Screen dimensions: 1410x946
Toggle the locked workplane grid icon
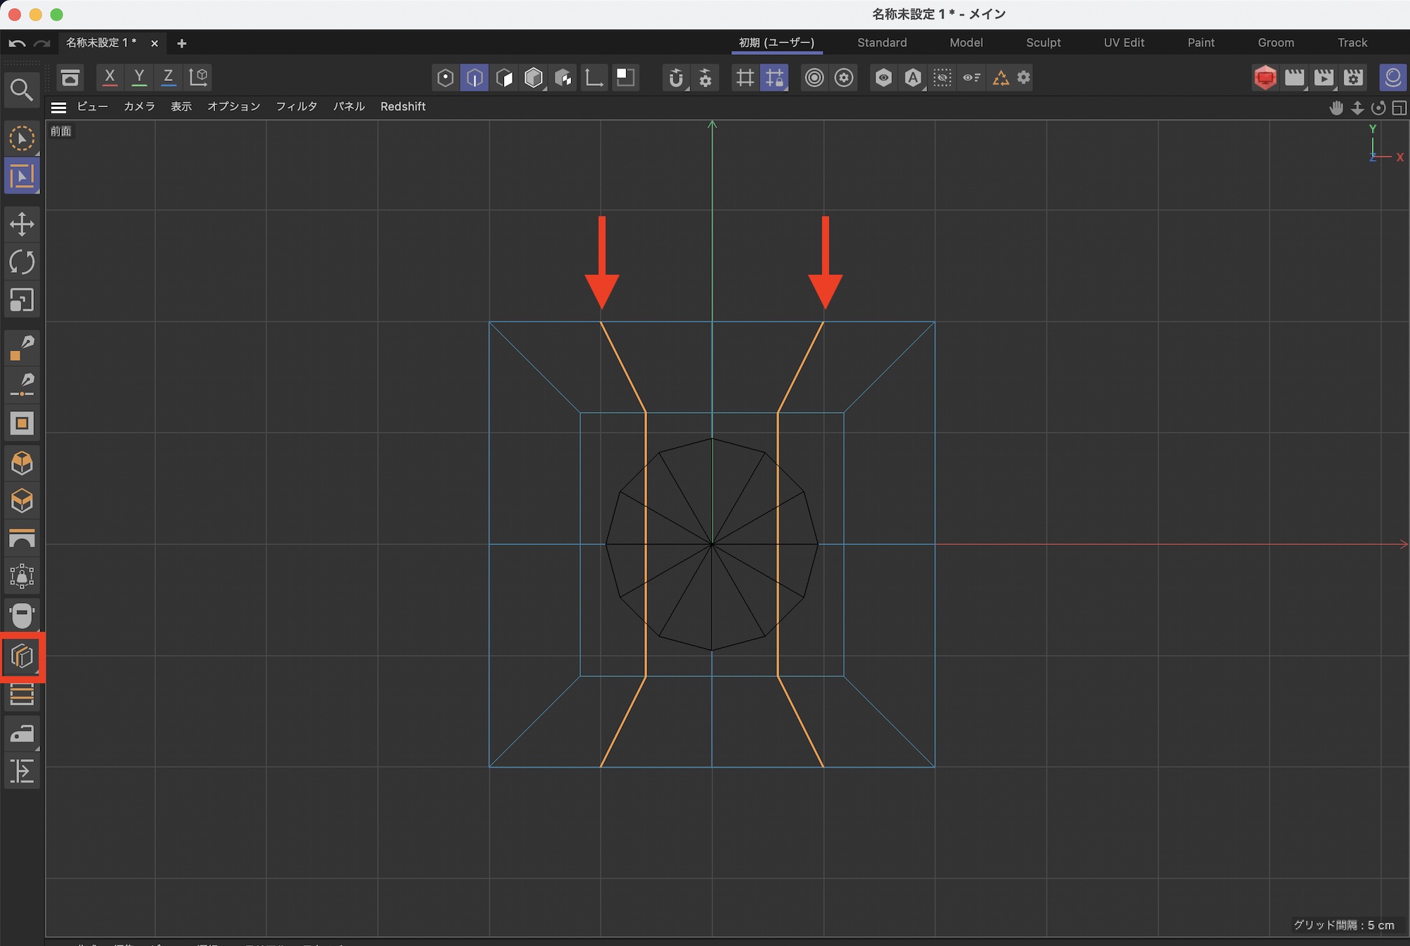click(x=774, y=77)
